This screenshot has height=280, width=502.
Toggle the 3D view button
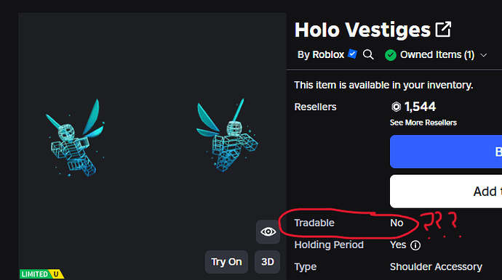coord(267,262)
